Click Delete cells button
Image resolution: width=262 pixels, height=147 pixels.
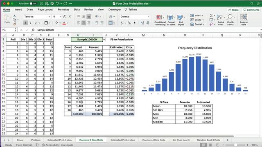click(197, 20)
